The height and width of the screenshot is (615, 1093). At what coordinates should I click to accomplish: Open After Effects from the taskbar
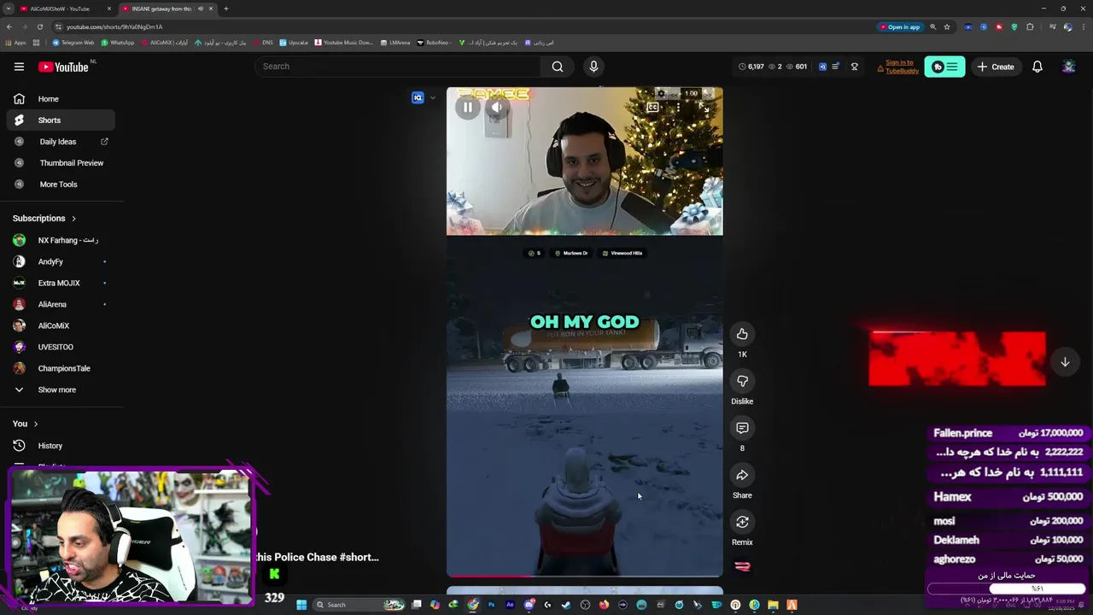(x=510, y=605)
